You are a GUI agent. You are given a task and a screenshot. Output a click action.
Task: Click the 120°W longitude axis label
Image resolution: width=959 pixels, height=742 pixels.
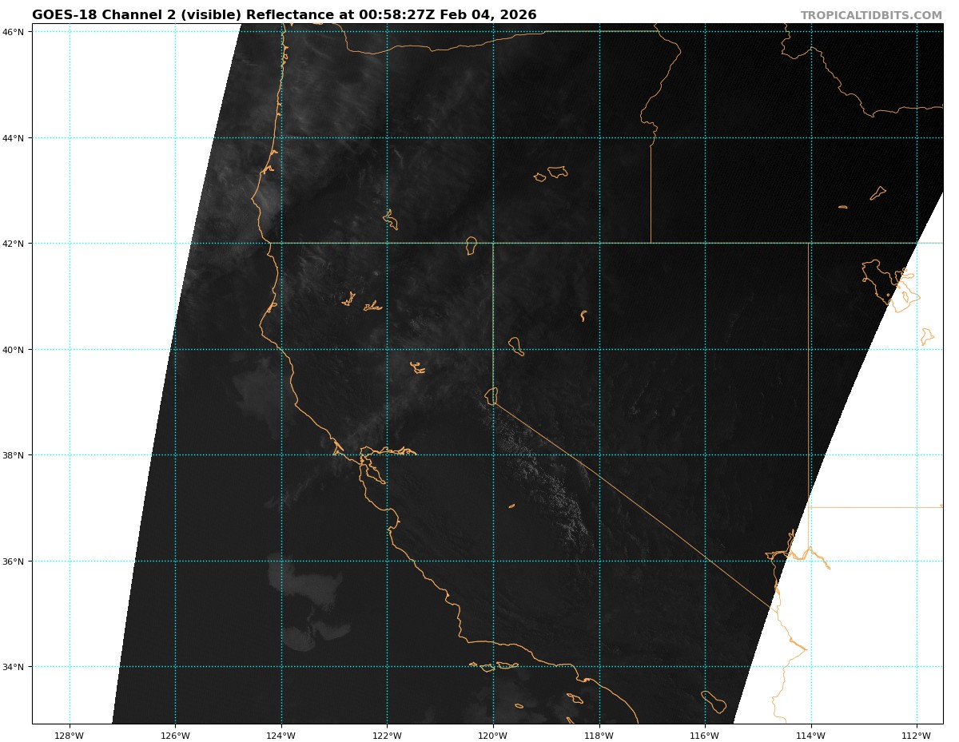click(x=493, y=736)
